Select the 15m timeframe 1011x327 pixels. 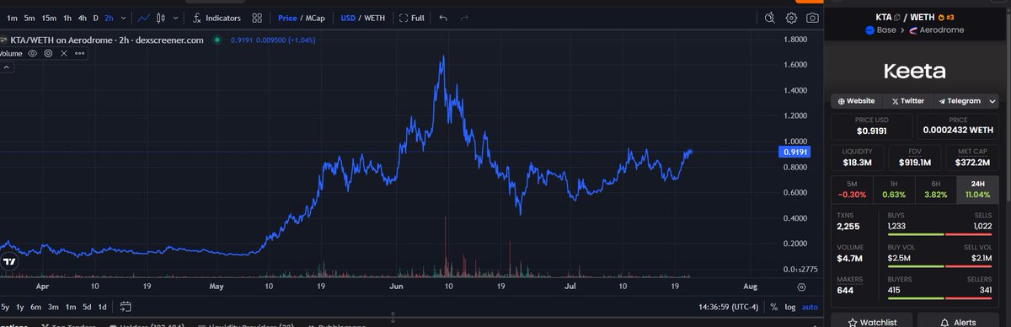tap(50, 17)
